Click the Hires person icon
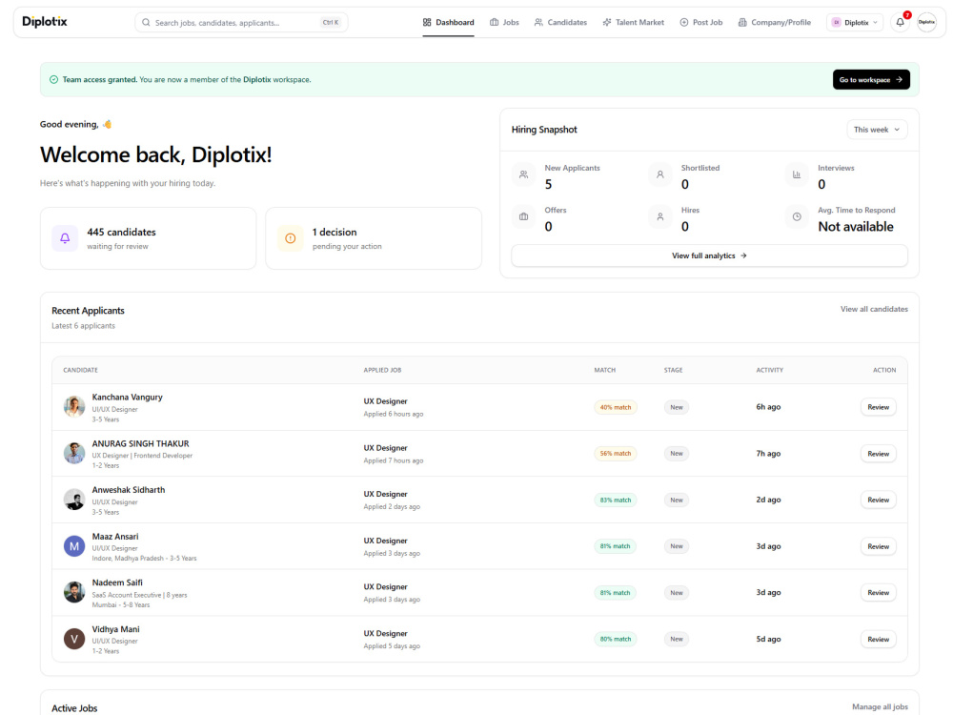This screenshot has height=715, width=953. pyautogui.click(x=660, y=217)
